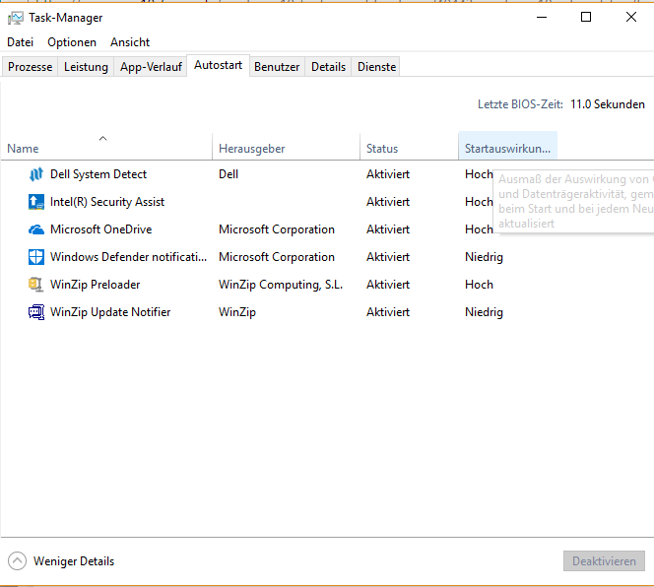Sort by the Name column header

(x=106, y=146)
